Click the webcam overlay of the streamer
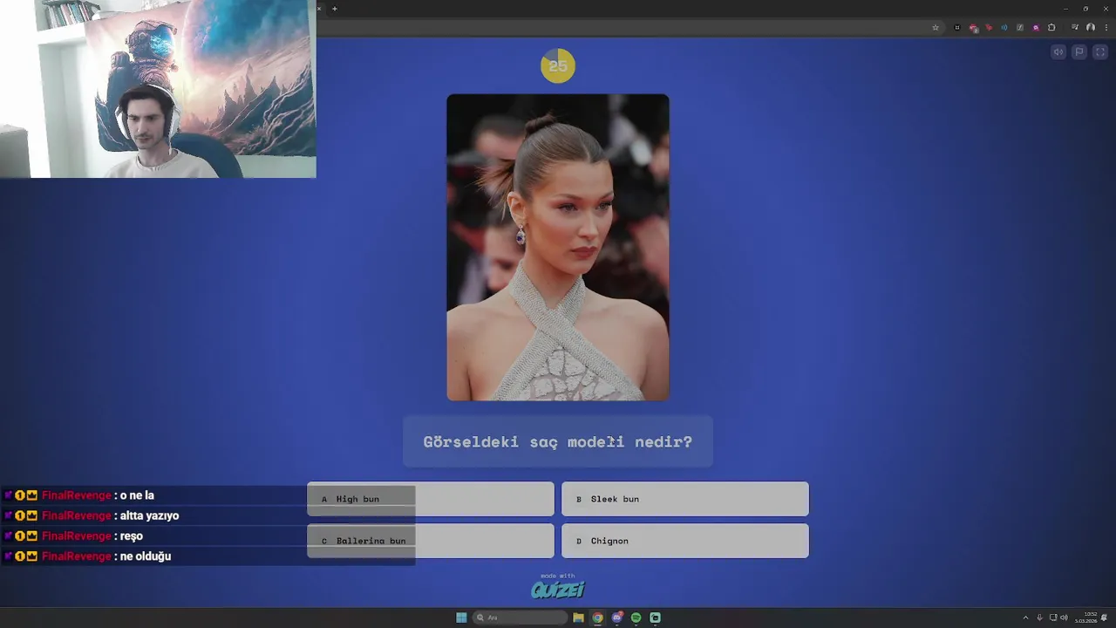The image size is (1116, 628). [158, 89]
